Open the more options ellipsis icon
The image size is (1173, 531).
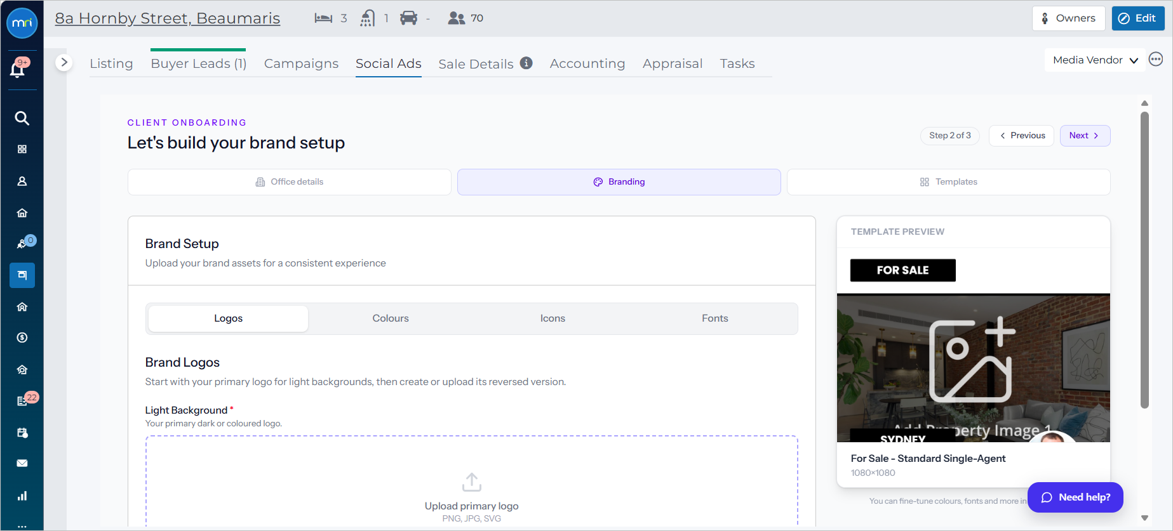1156,59
